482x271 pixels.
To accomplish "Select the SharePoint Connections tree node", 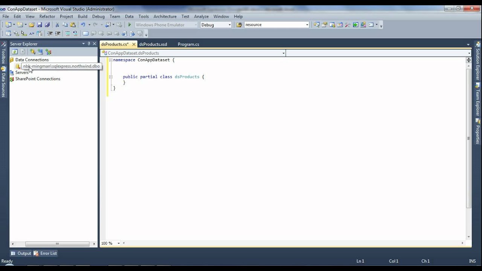I will pyautogui.click(x=38, y=79).
